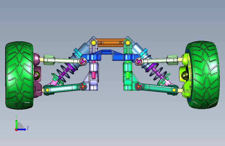Click the 'Z' axis label
225x146 pixels.
[x=28, y=128]
